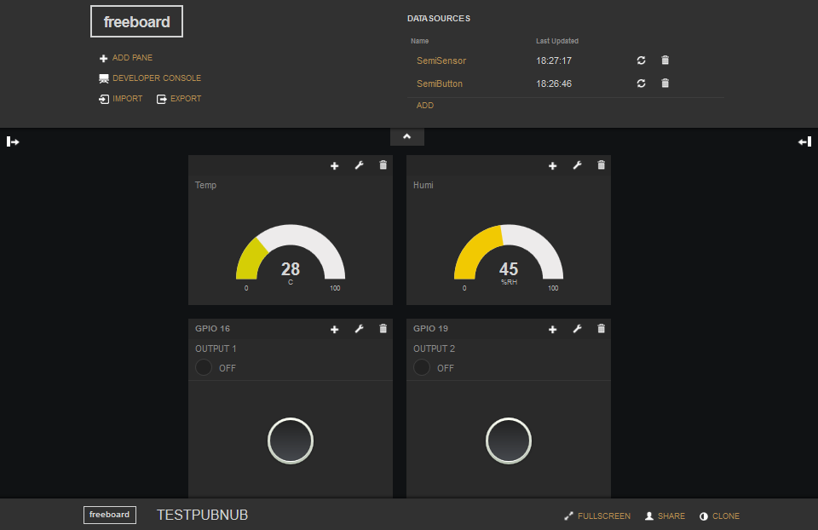Image resolution: width=818 pixels, height=530 pixels.
Task: Delete the SemiSensor datasource
Action: tap(665, 60)
